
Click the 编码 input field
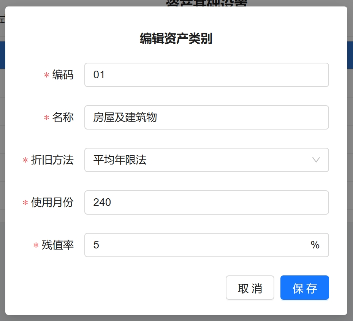coord(206,75)
